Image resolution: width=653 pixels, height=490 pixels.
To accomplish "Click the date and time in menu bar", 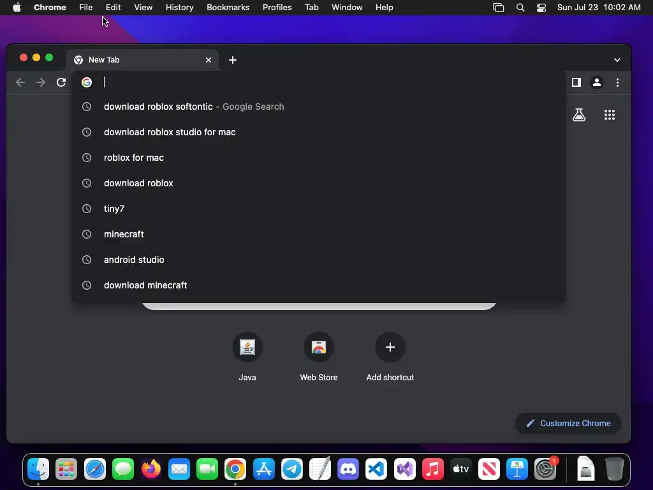I will coord(599,8).
